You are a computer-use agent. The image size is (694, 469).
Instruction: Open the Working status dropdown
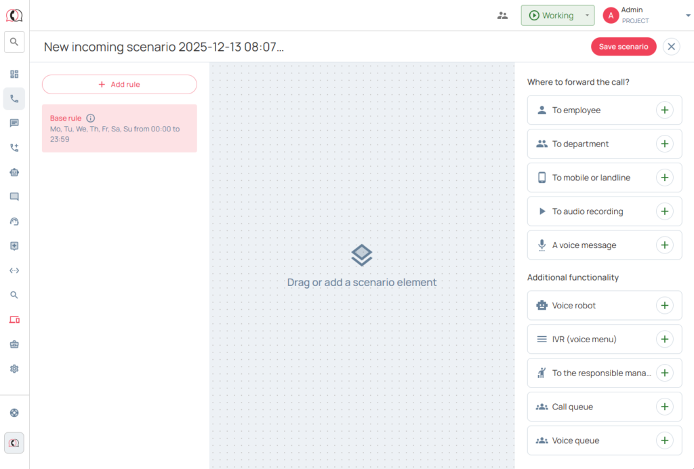click(x=587, y=16)
